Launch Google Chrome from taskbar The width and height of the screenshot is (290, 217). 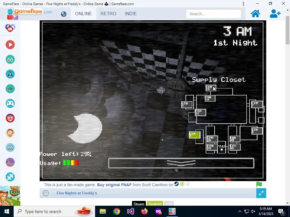point(116,211)
